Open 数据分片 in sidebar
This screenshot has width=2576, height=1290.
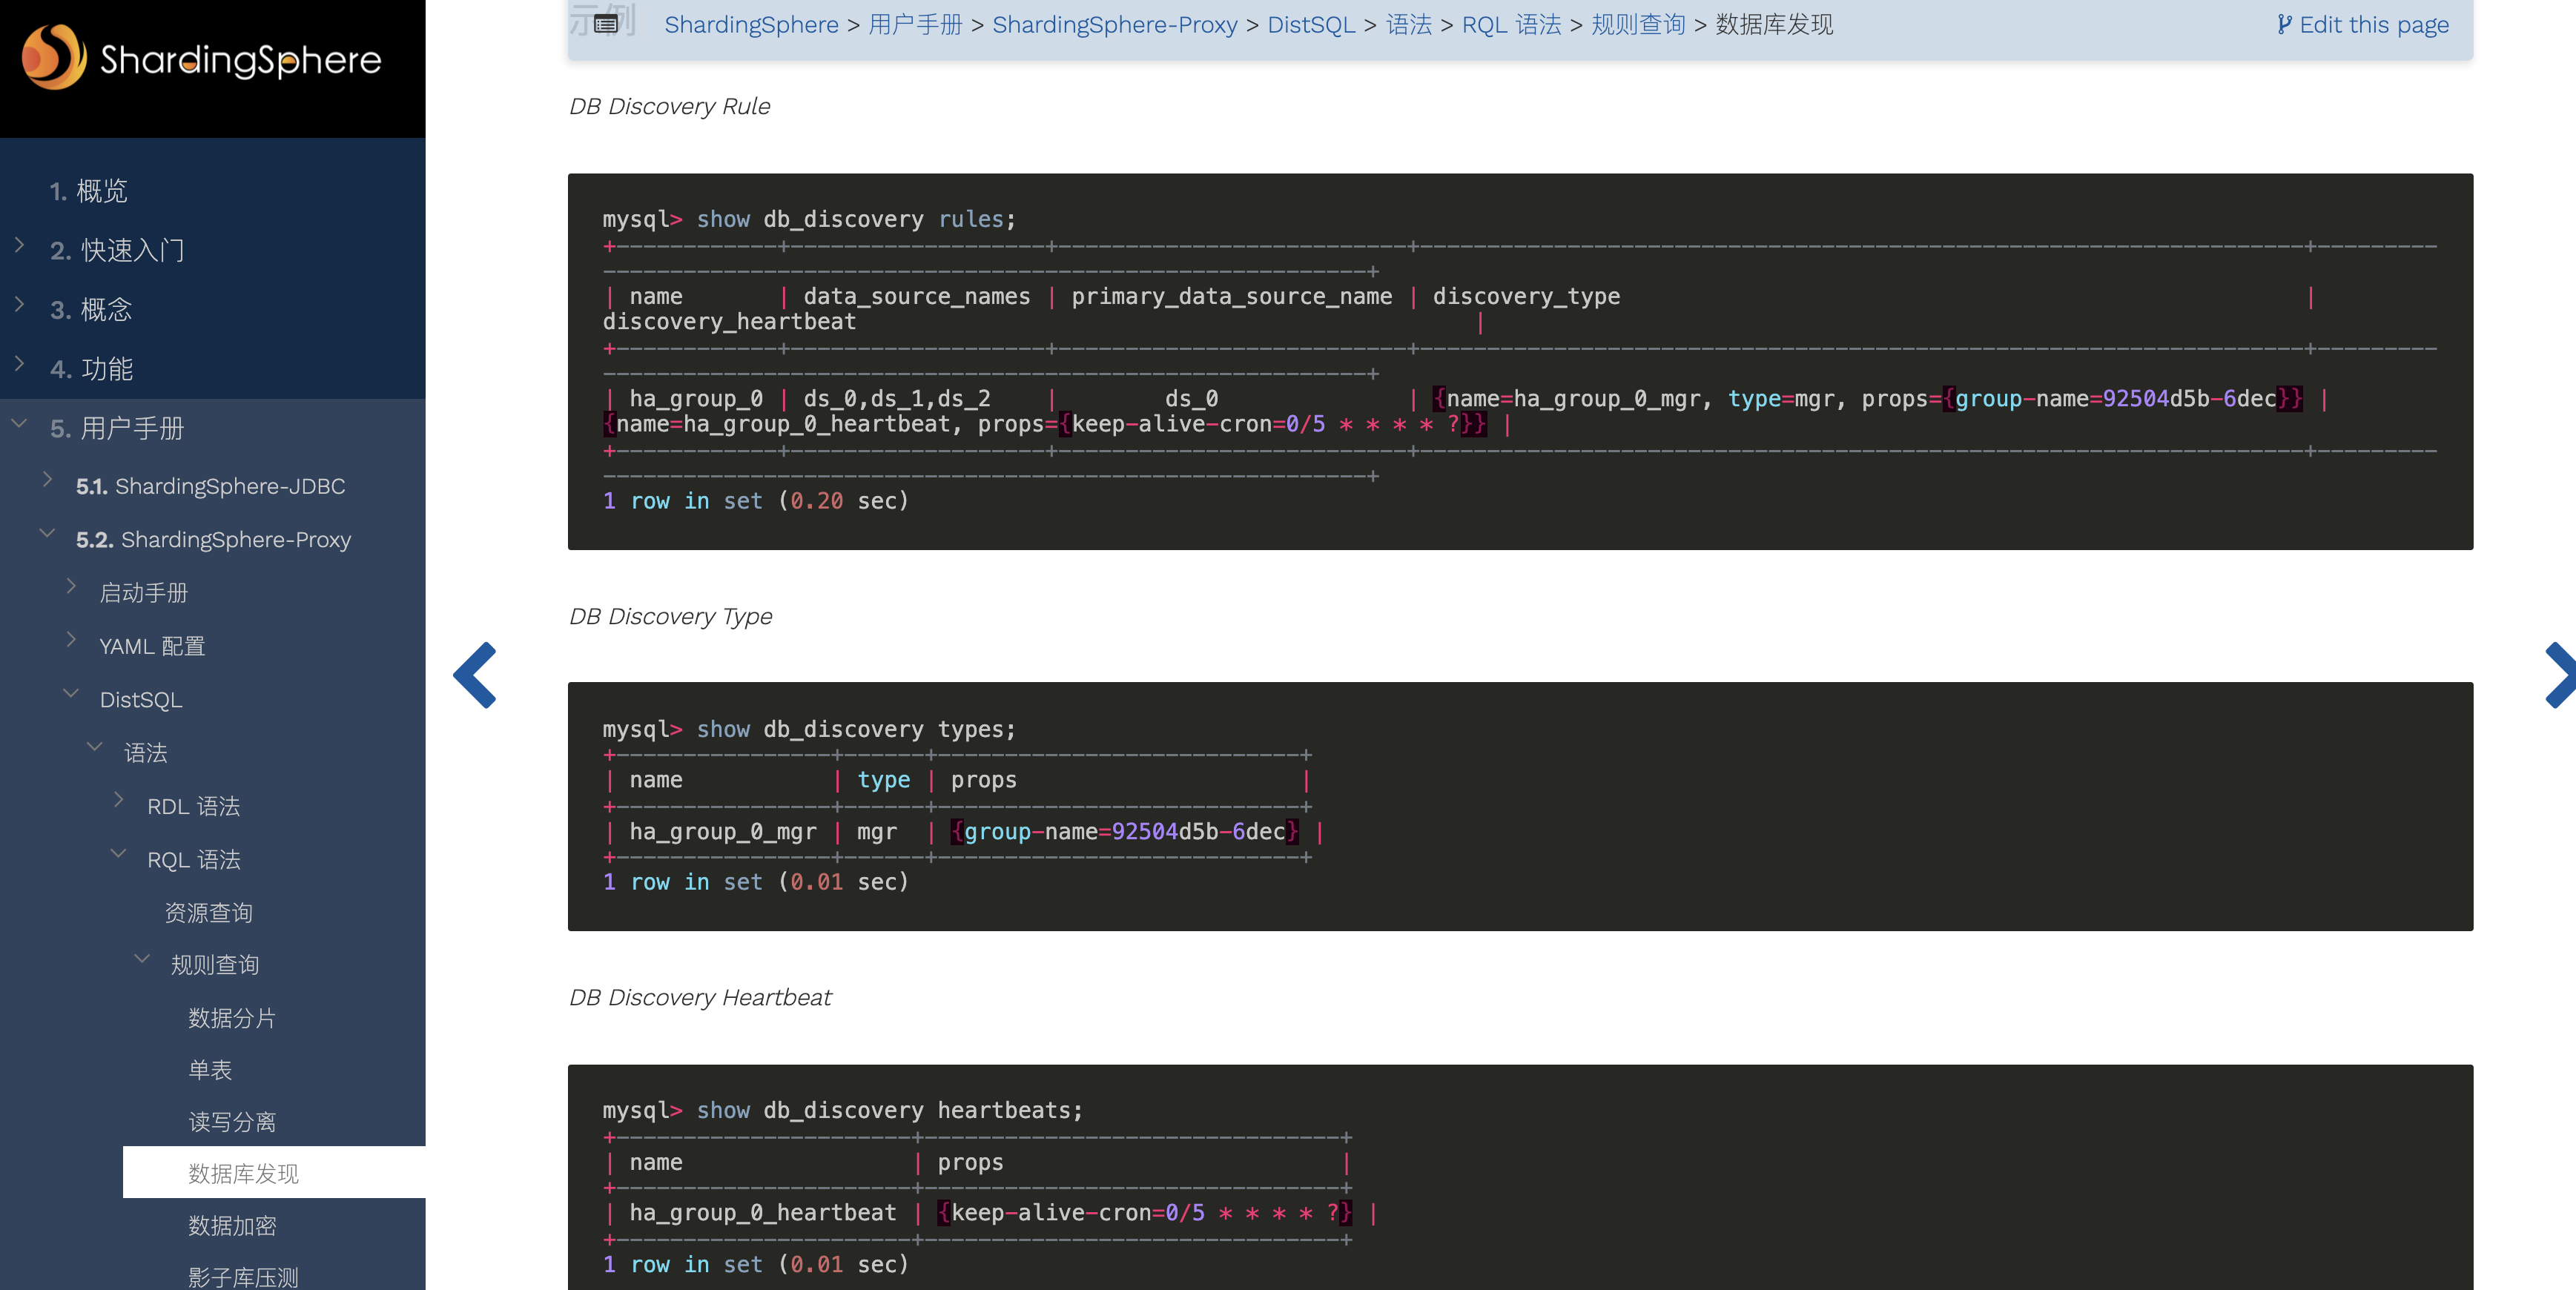pyautogui.click(x=232, y=1018)
